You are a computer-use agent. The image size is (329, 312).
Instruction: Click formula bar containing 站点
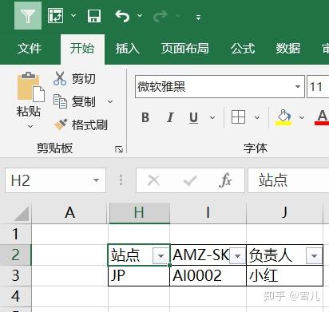[288, 180]
